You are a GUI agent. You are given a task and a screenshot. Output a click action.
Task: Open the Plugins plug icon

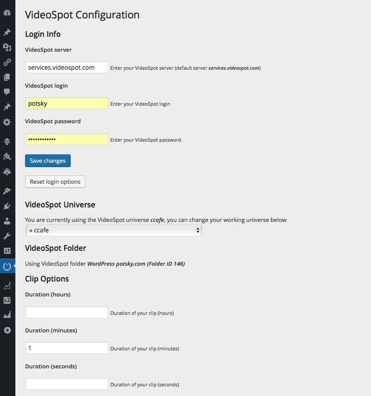tap(7, 206)
